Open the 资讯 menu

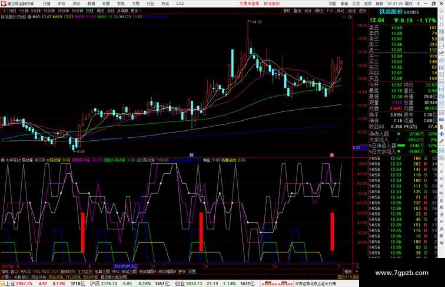click(x=77, y=4)
